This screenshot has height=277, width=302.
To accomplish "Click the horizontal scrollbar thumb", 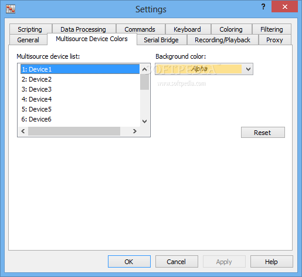I will click(x=74, y=131).
